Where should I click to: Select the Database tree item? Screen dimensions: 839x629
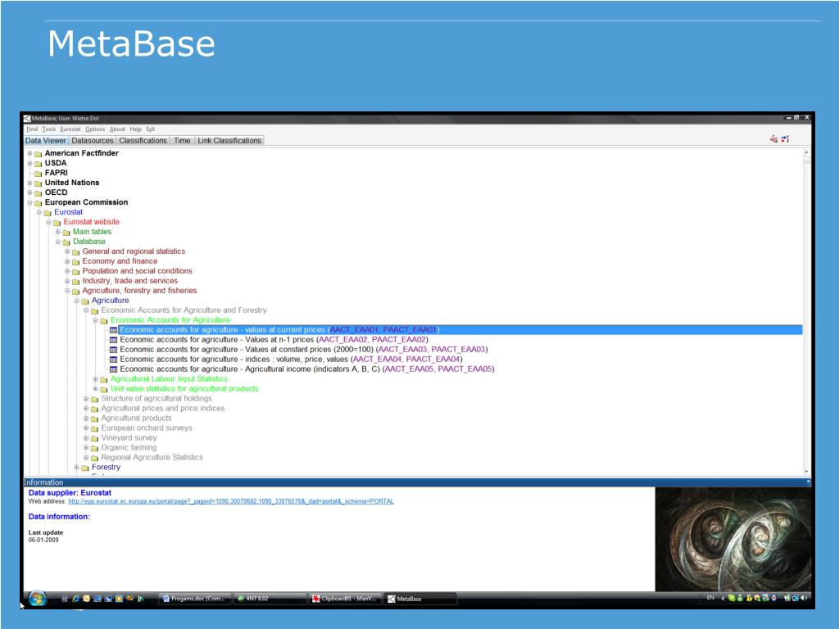[x=89, y=242]
